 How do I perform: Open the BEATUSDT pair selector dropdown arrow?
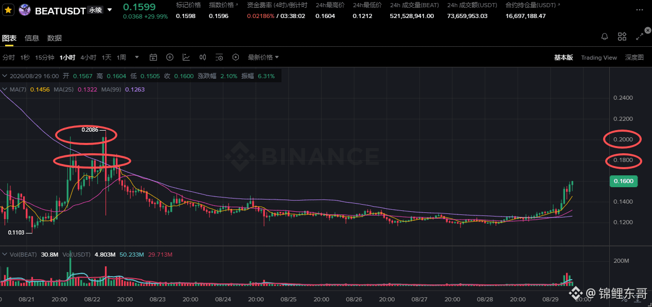tap(109, 10)
